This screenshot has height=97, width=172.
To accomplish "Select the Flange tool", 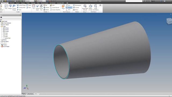I will [10, 7].
